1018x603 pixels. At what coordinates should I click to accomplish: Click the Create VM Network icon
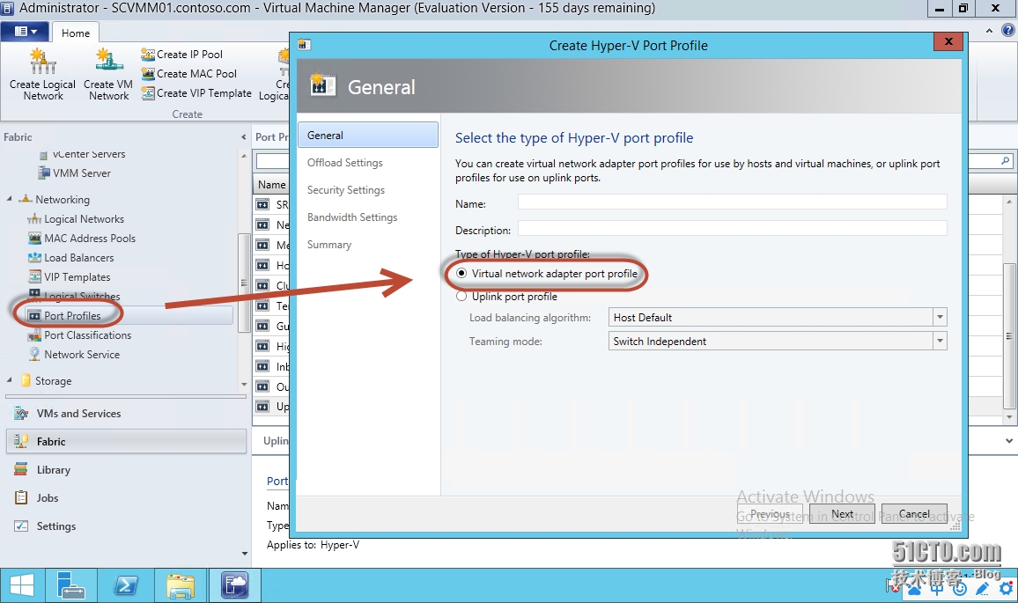point(109,62)
